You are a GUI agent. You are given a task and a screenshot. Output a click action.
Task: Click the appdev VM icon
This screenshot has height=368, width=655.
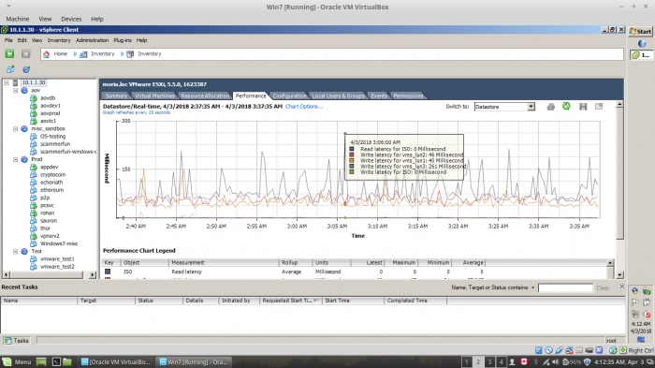[34, 167]
